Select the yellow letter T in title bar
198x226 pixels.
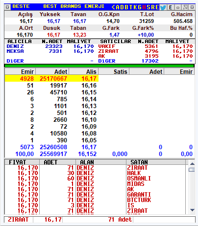(x=131, y=7)
